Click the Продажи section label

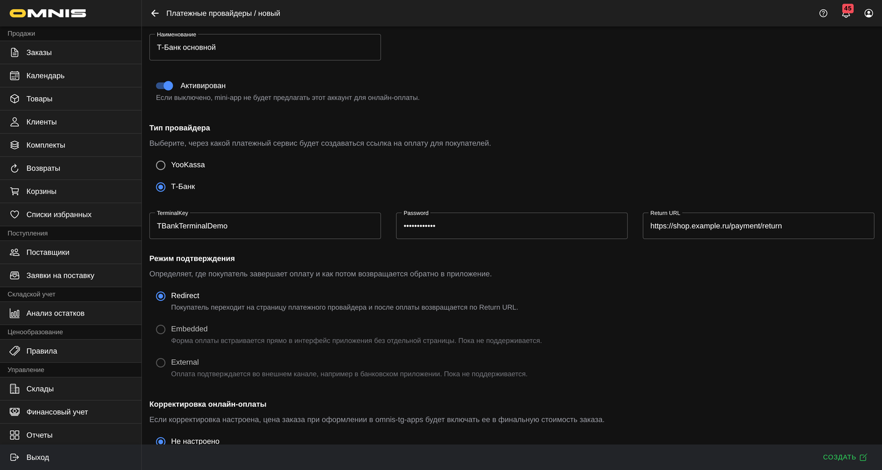[21, 34]
